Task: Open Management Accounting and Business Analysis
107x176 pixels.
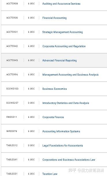Action: tap(70, 75)
